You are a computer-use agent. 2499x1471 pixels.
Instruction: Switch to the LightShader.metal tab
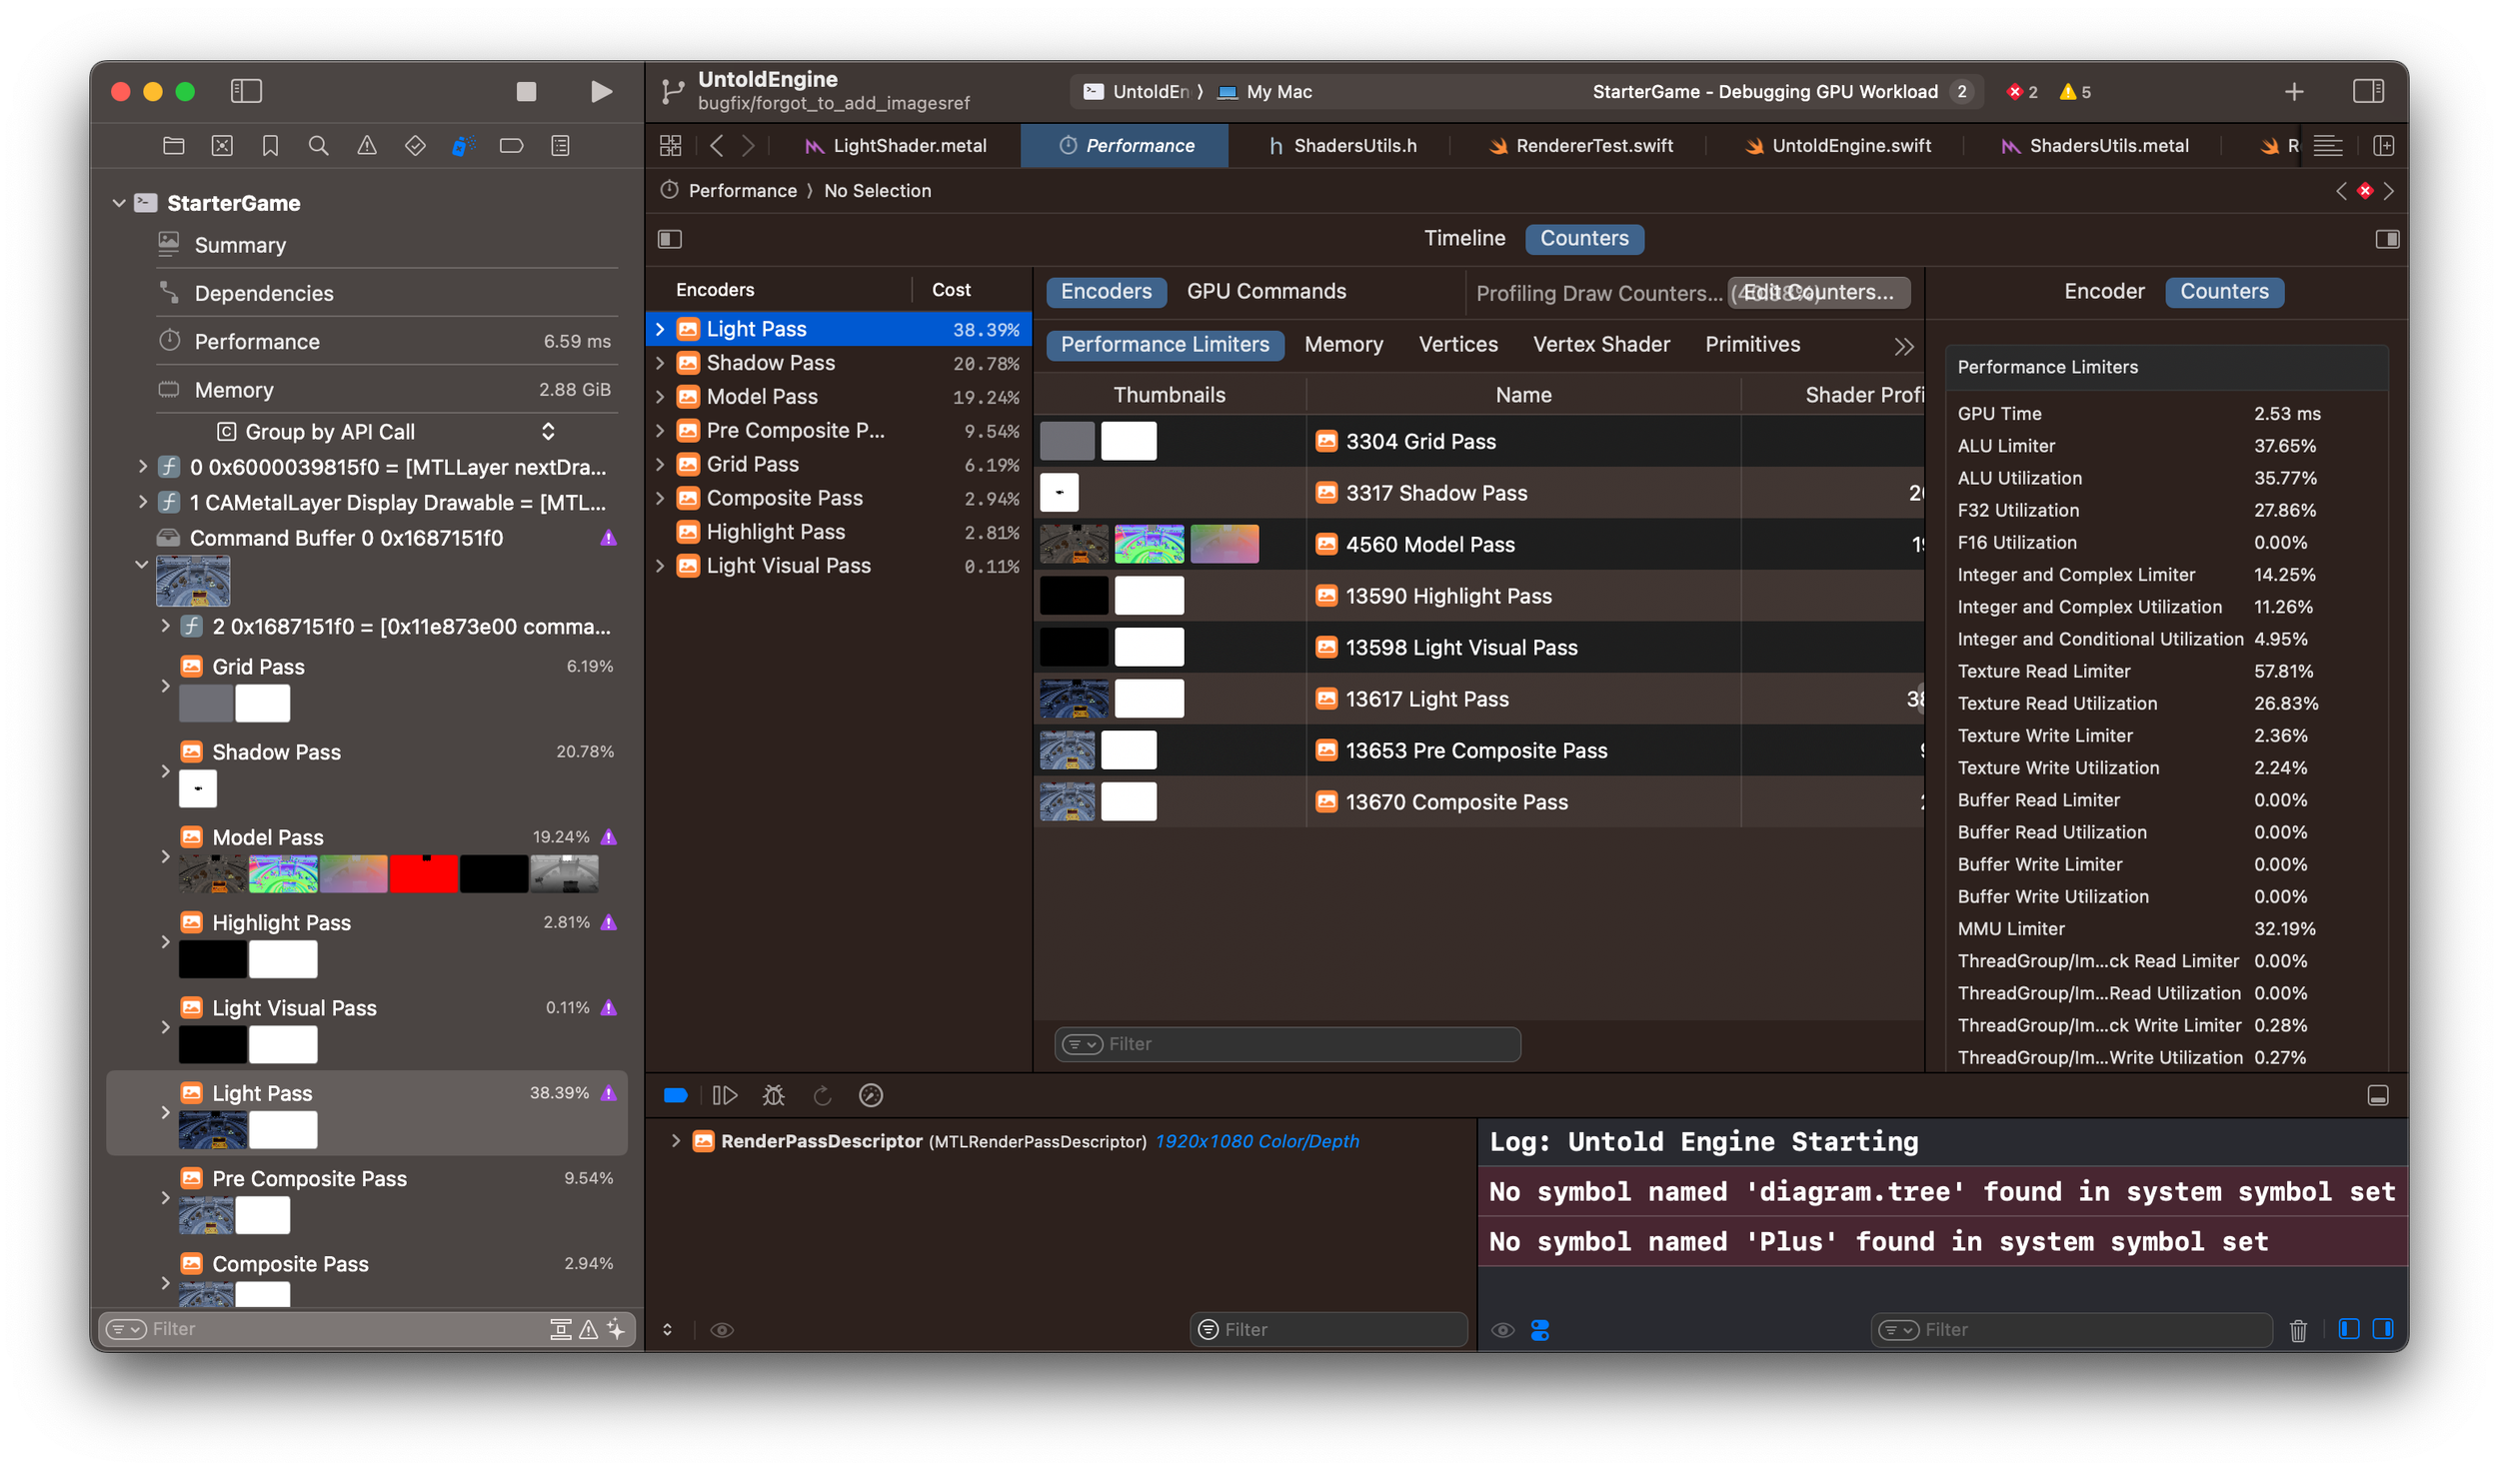click(896, 146)
